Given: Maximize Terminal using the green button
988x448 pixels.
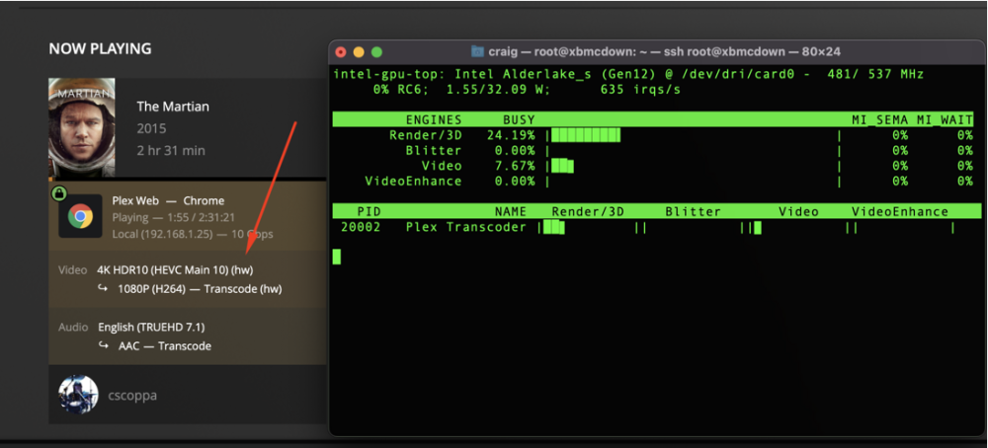Looking at the screenshot, I should [376, 52].
